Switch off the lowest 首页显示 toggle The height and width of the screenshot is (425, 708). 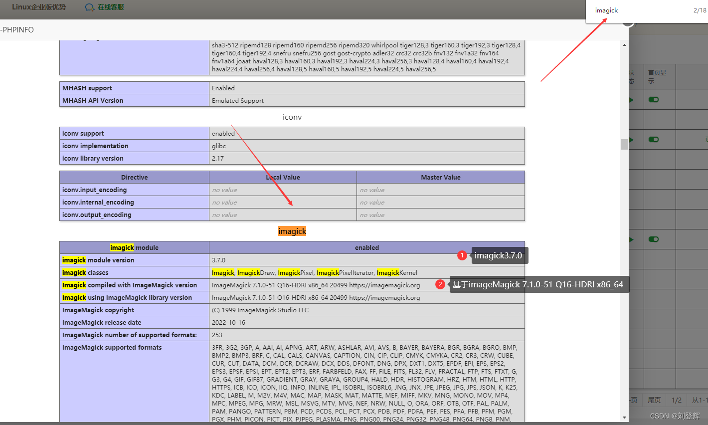(x=653, y=239)
